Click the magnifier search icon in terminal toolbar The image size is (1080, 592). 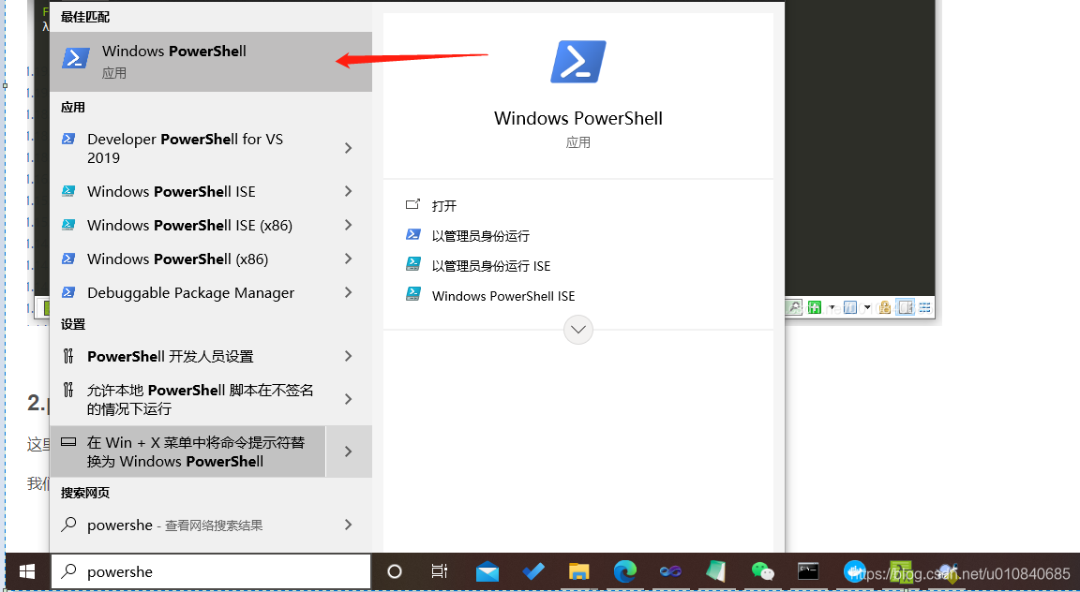tap(793, 307)
